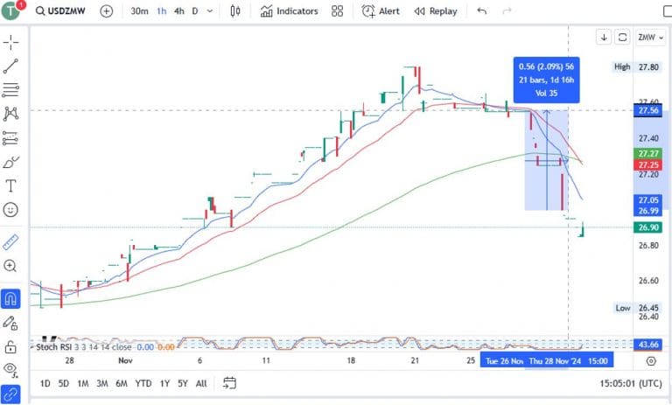
Task: Open the forecasting and measurement tools
Action: (x=10, y=138)
